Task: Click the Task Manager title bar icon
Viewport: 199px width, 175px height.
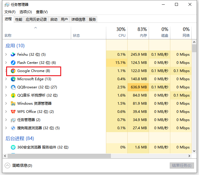Action: [7, 5]
